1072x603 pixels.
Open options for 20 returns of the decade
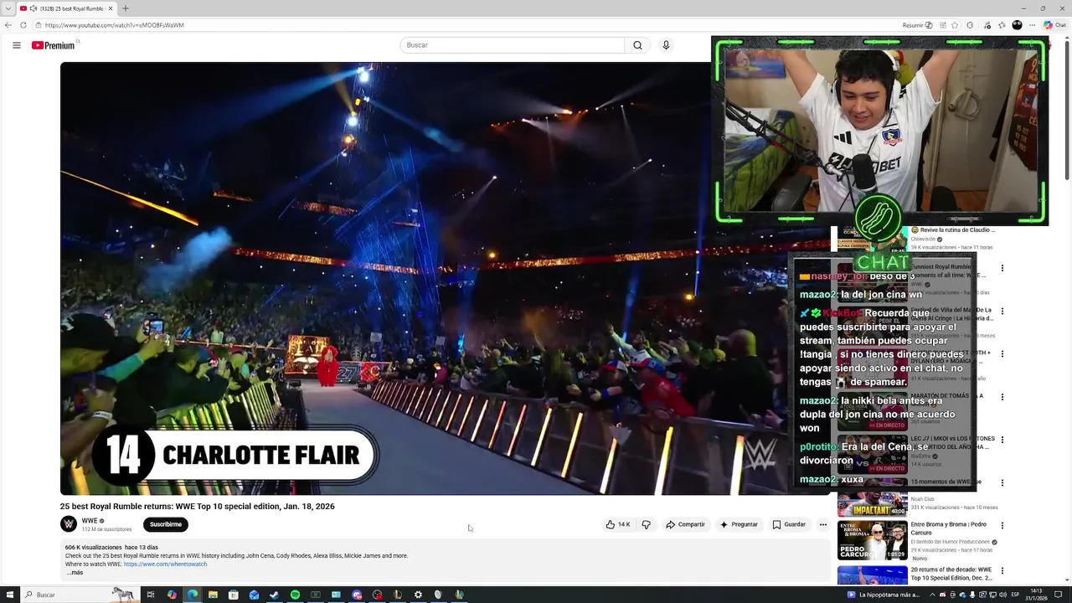(1002, 571)
